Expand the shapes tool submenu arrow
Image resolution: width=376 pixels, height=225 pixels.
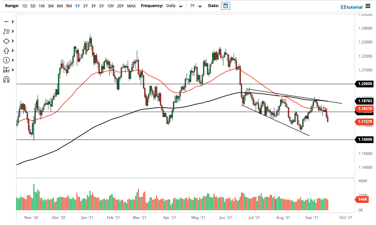[x=13, y=41]
